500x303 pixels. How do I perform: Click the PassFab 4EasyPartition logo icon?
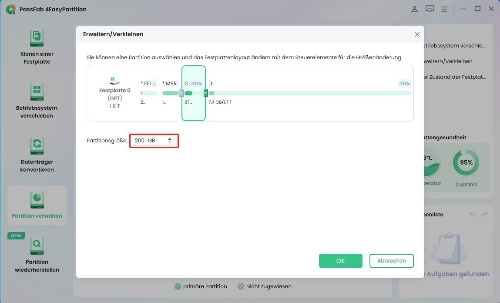click(x=11, y=9)
